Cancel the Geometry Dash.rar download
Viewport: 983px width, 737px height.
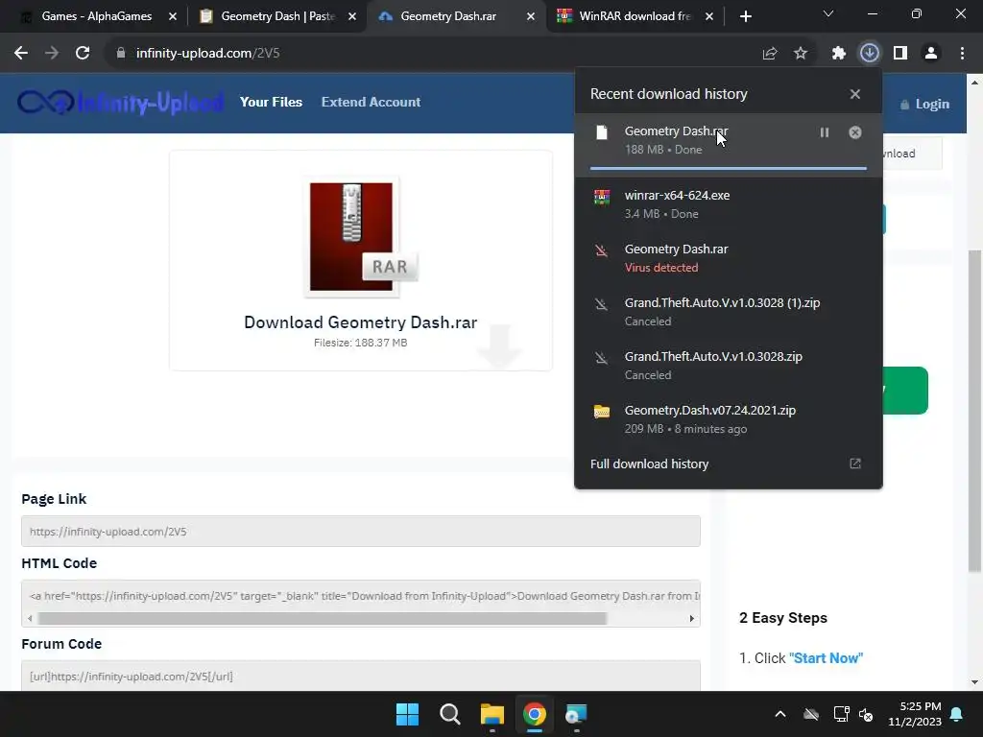[x=855, y=132]
